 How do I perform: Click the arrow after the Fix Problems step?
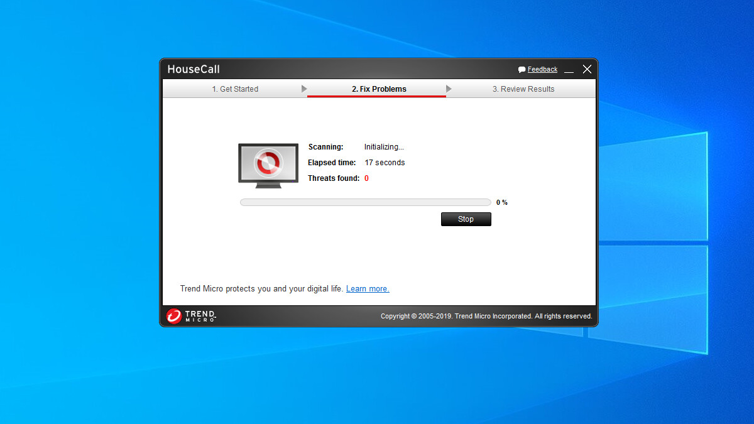(449, 89)
